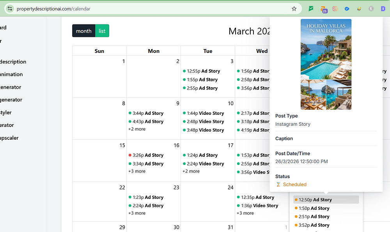Open the sidebar item ending in animation
The height and width of the screenshot is (232, 390).
[11, 74]
